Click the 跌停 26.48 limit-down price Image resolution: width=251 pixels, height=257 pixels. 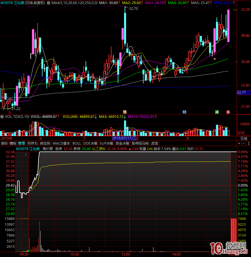(82, 149)
